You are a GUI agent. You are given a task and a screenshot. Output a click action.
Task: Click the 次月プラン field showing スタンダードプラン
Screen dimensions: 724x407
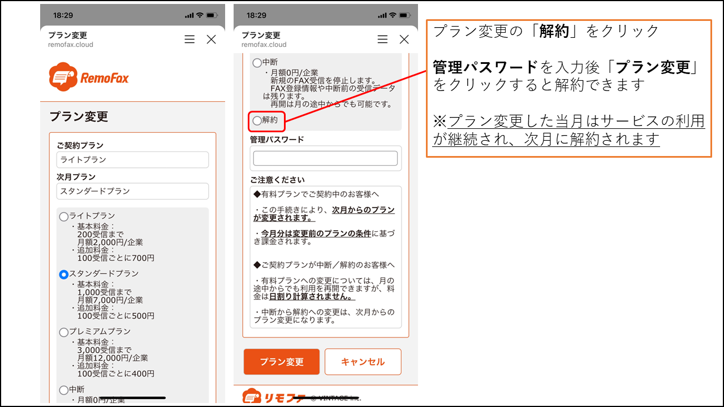(x=132, y=191)
